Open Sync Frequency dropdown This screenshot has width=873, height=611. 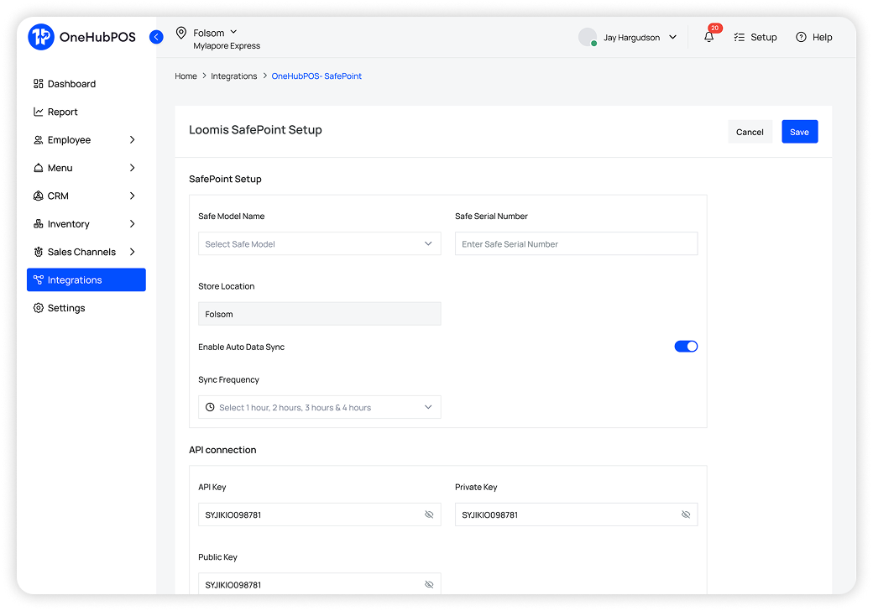point(320,407)
